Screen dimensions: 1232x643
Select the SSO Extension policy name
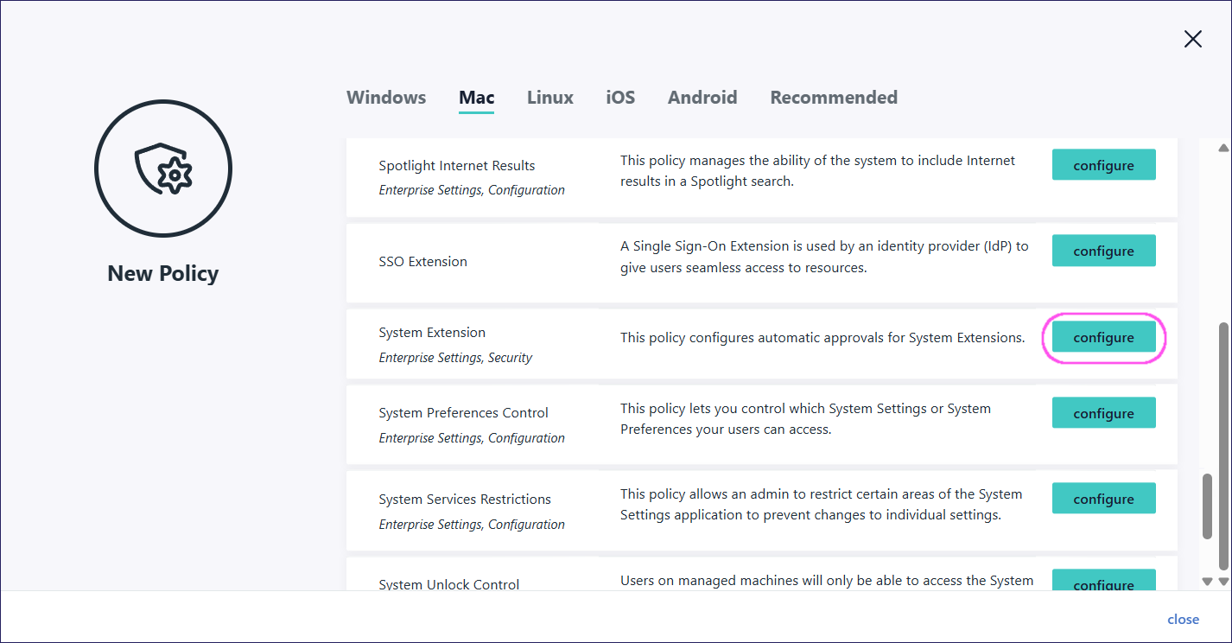click(422, 262)
